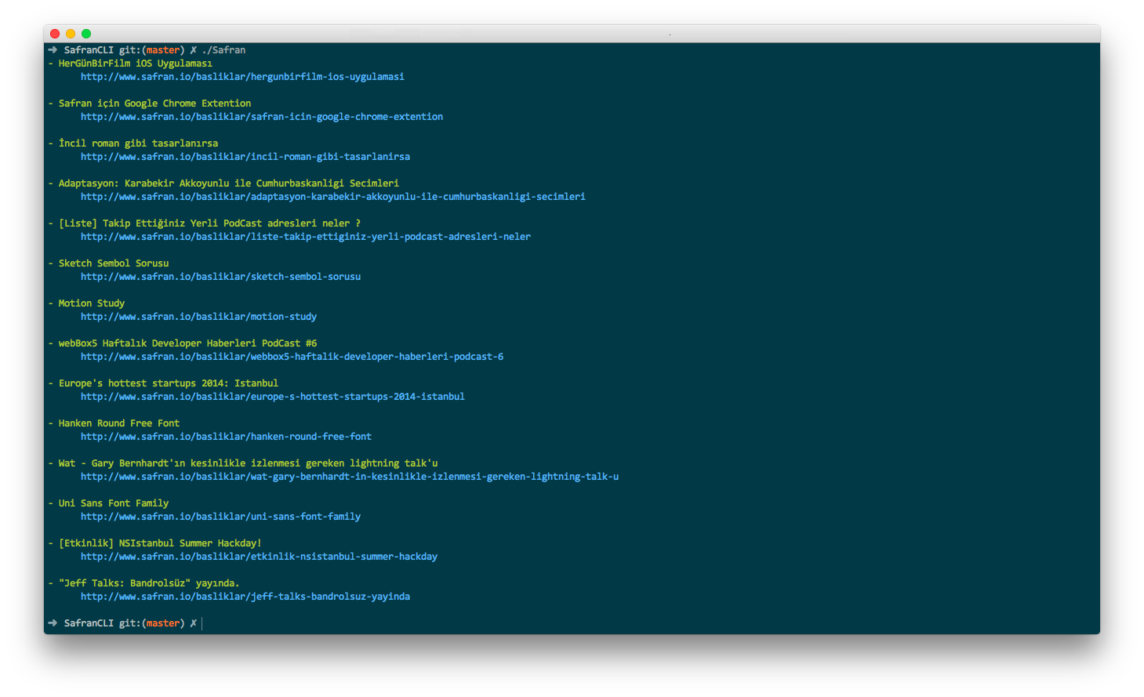Place cursor at the bottom prompt input
The image size is (1144, 697).
tap(202, 623)
